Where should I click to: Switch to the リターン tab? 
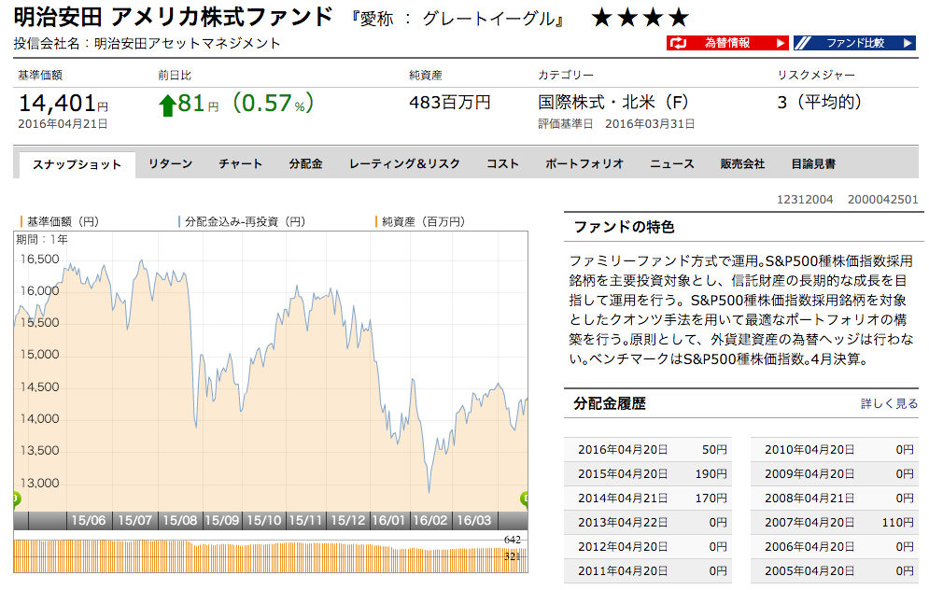click(170, 164)
